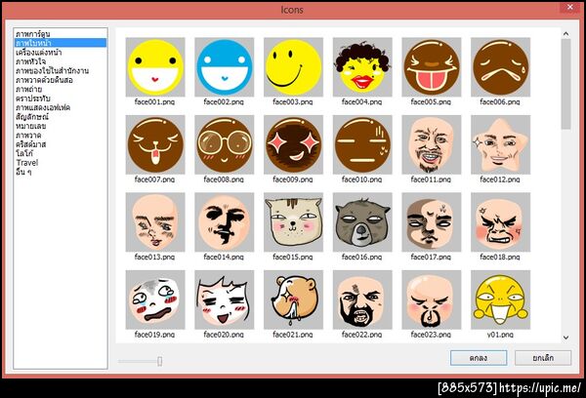The width and height of the screenshot is (586, 398).
Task: Pick y01.png yellow grinning emoticon
Action: pyautogui.click(x=500, y=299)
